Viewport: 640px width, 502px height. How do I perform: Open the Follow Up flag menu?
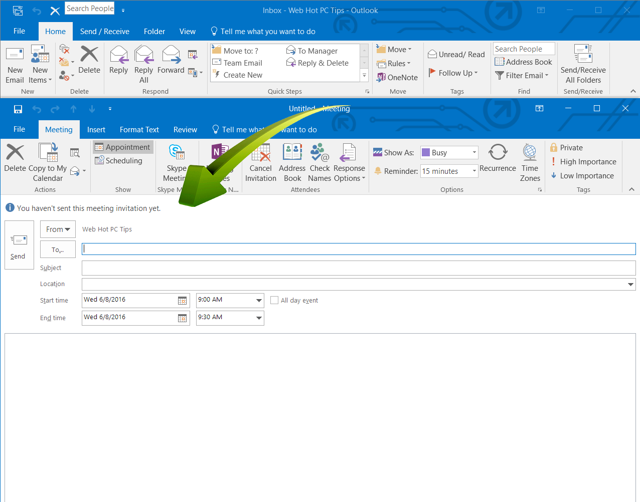(453, 73)
